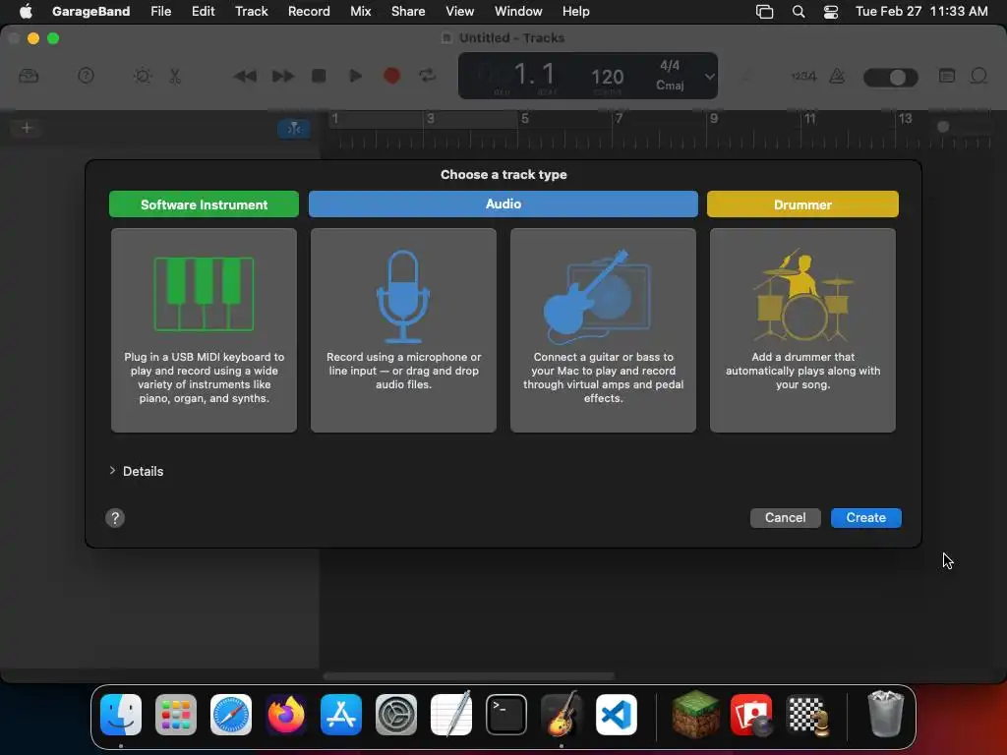Open Firefox from the Dock
Screen dimensions: 1007x755
coord(286,715)
